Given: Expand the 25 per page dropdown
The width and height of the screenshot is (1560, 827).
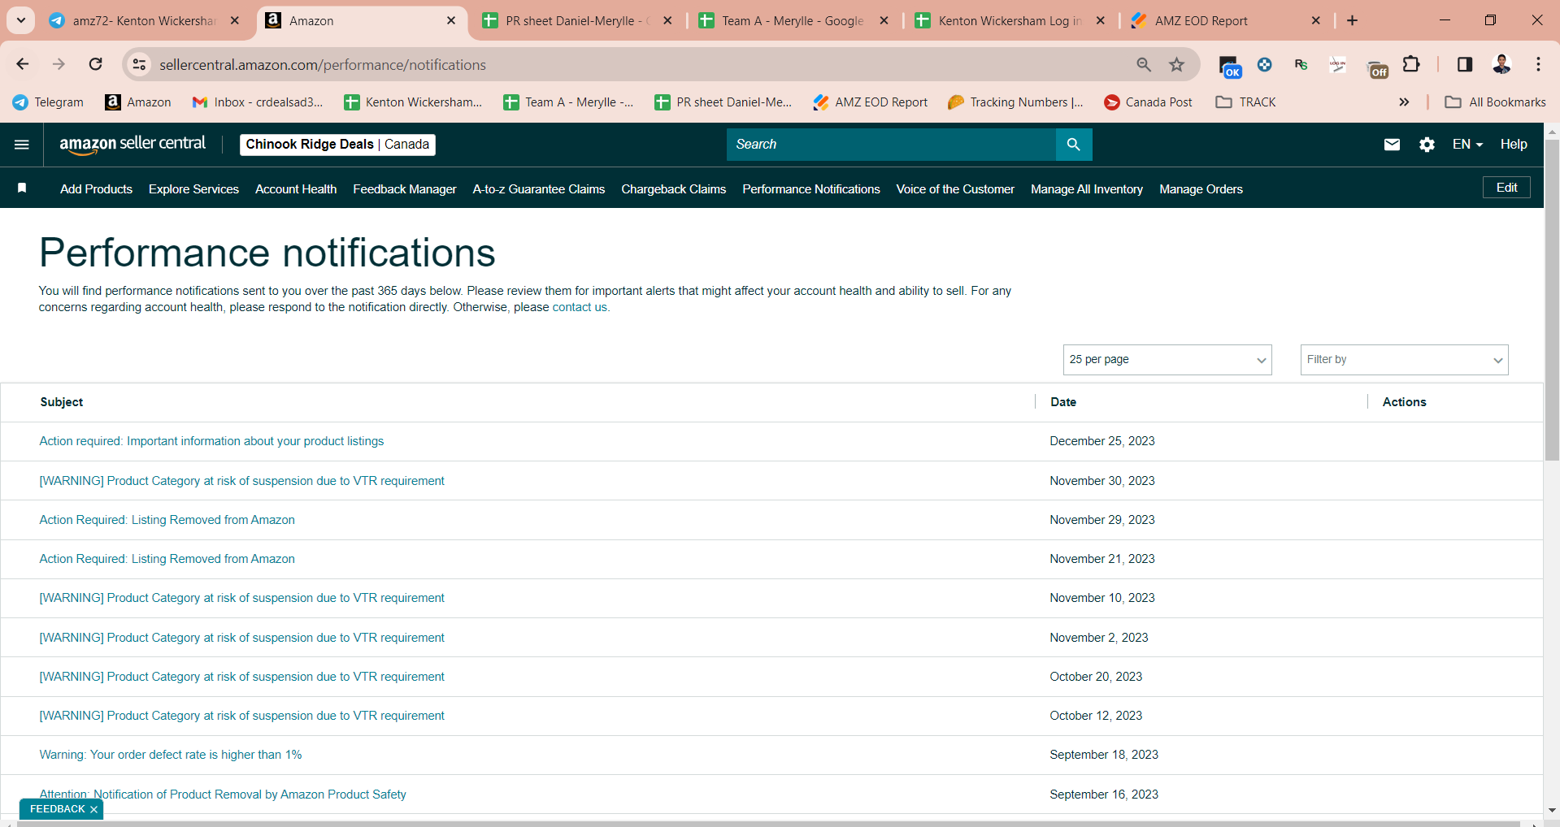Looking at the screenshot, I should (1167, 360).
